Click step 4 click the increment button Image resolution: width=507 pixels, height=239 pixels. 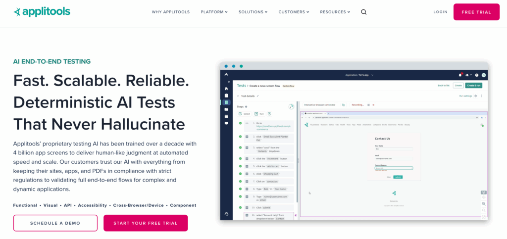click(269, 158)
